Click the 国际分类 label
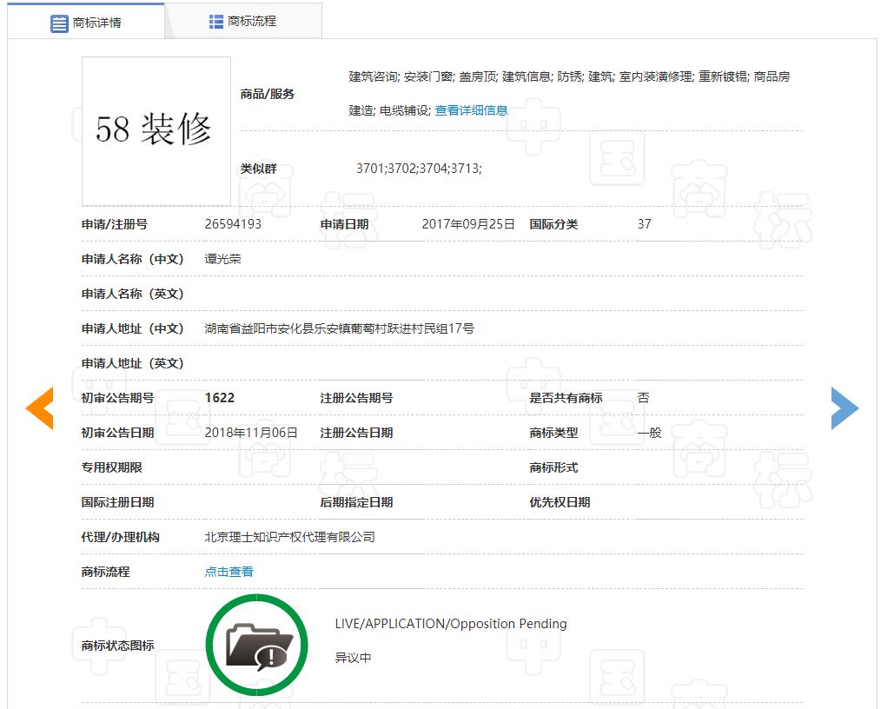 point(553,224)
